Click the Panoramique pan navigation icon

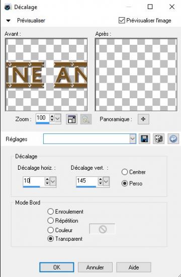tap(143, 119)
